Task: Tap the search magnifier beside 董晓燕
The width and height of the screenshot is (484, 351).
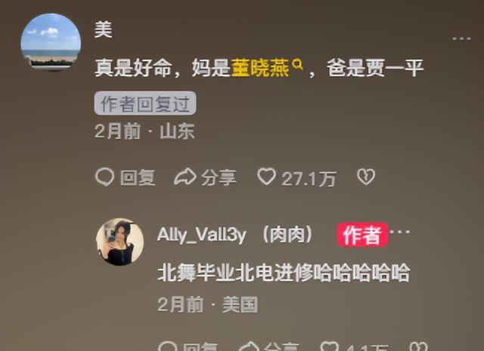Action: pos(297,64)
